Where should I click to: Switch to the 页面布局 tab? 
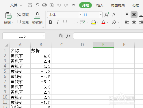[118, 5]
